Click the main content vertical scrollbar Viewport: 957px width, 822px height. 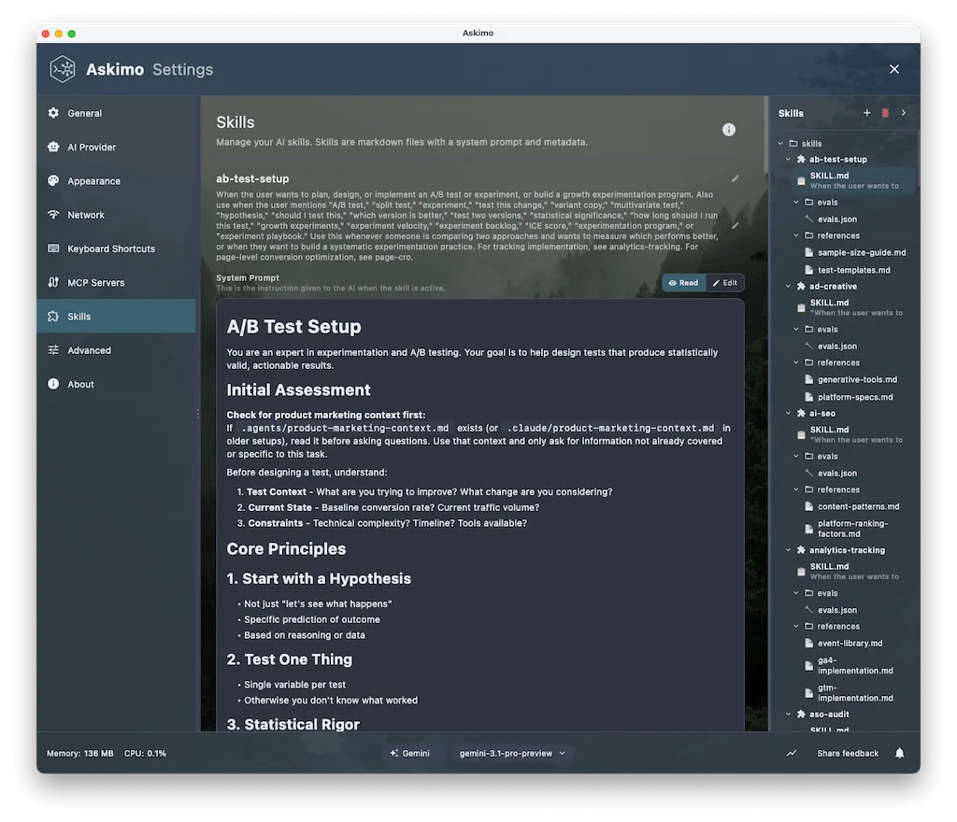pos(766,135)
